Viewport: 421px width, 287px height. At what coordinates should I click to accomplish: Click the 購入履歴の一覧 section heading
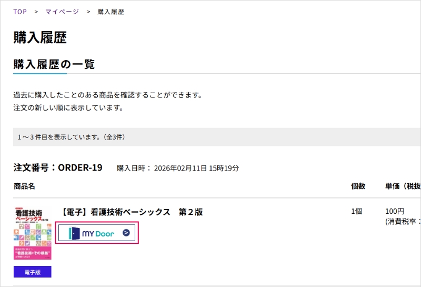[x=54, y=64]
